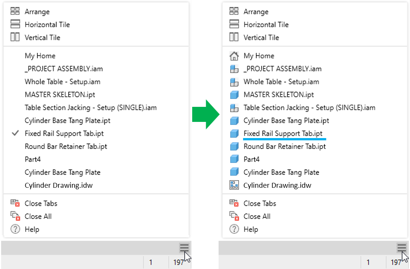Click the part icon beside MASTER SKELETON.ipt
The image size is (410, 269).
click(x=234, y=94)
